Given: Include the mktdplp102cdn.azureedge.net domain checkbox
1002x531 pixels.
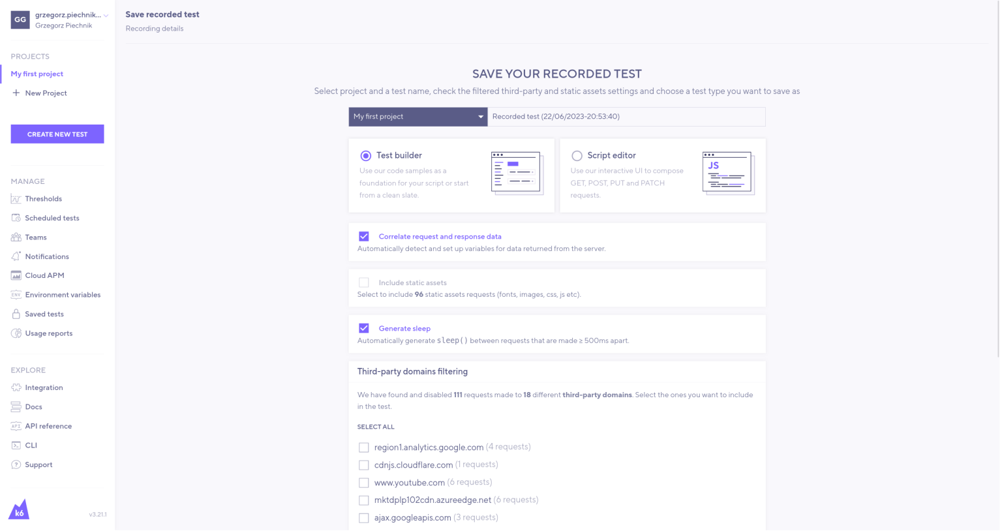Looking at the screenshot, I should 364,500.
